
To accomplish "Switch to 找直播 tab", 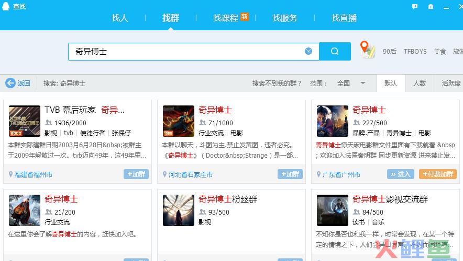I will click(x=344, y=18).
